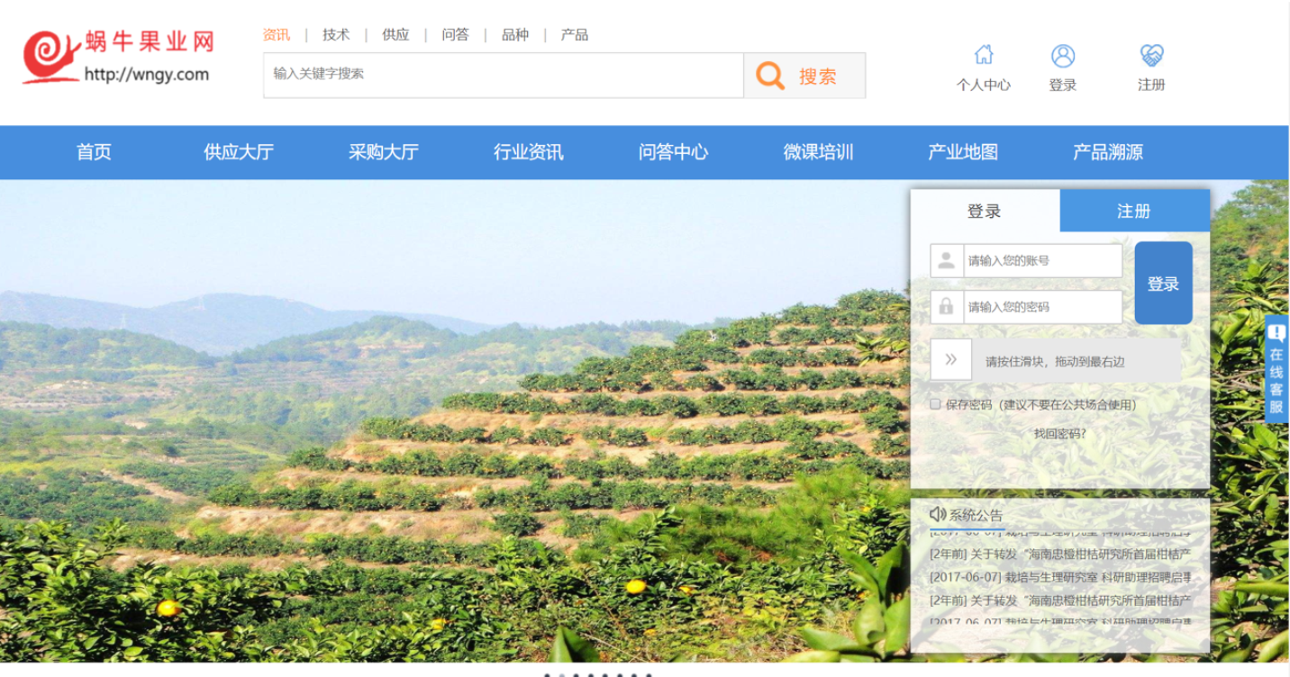Click the 请输入您的密码 password field
Viewport: 1290px width, 677px height.
tap(1041, 307)
